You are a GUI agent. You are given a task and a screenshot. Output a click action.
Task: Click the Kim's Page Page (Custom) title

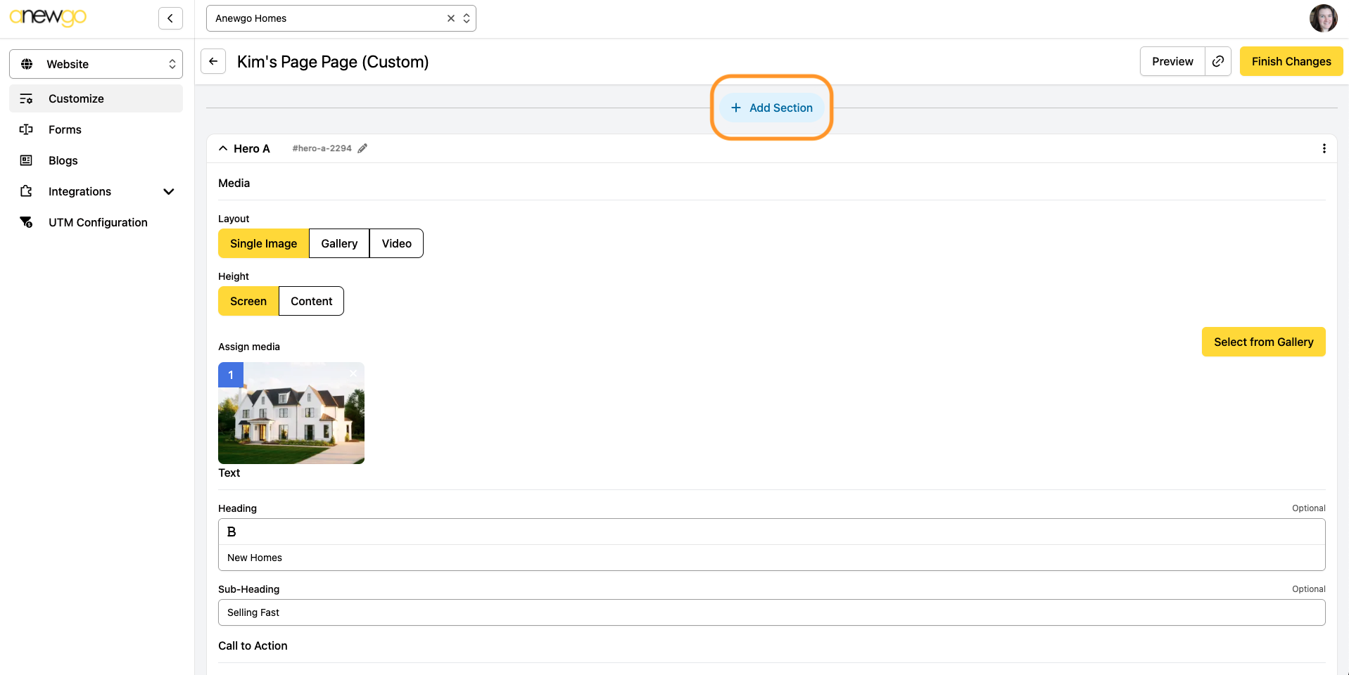(x=333, y=62)
